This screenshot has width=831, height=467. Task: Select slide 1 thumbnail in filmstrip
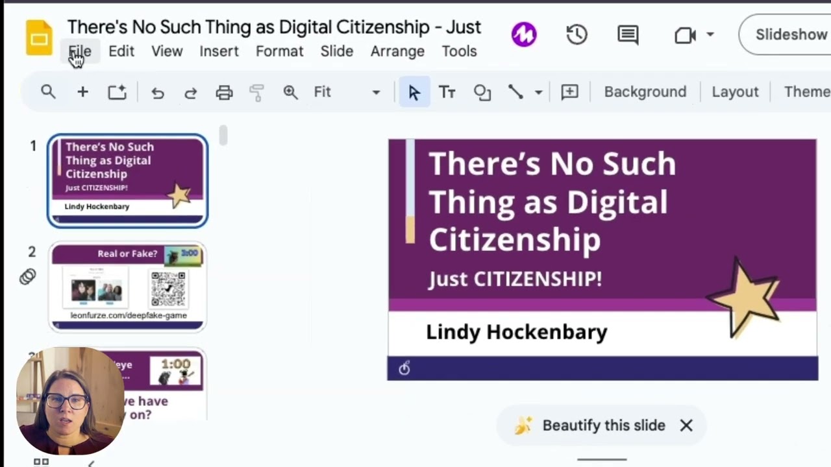[x=128, y=181]
